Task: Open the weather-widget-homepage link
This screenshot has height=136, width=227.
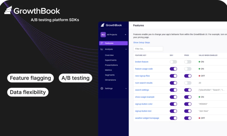Action: (x=147, y=118)
